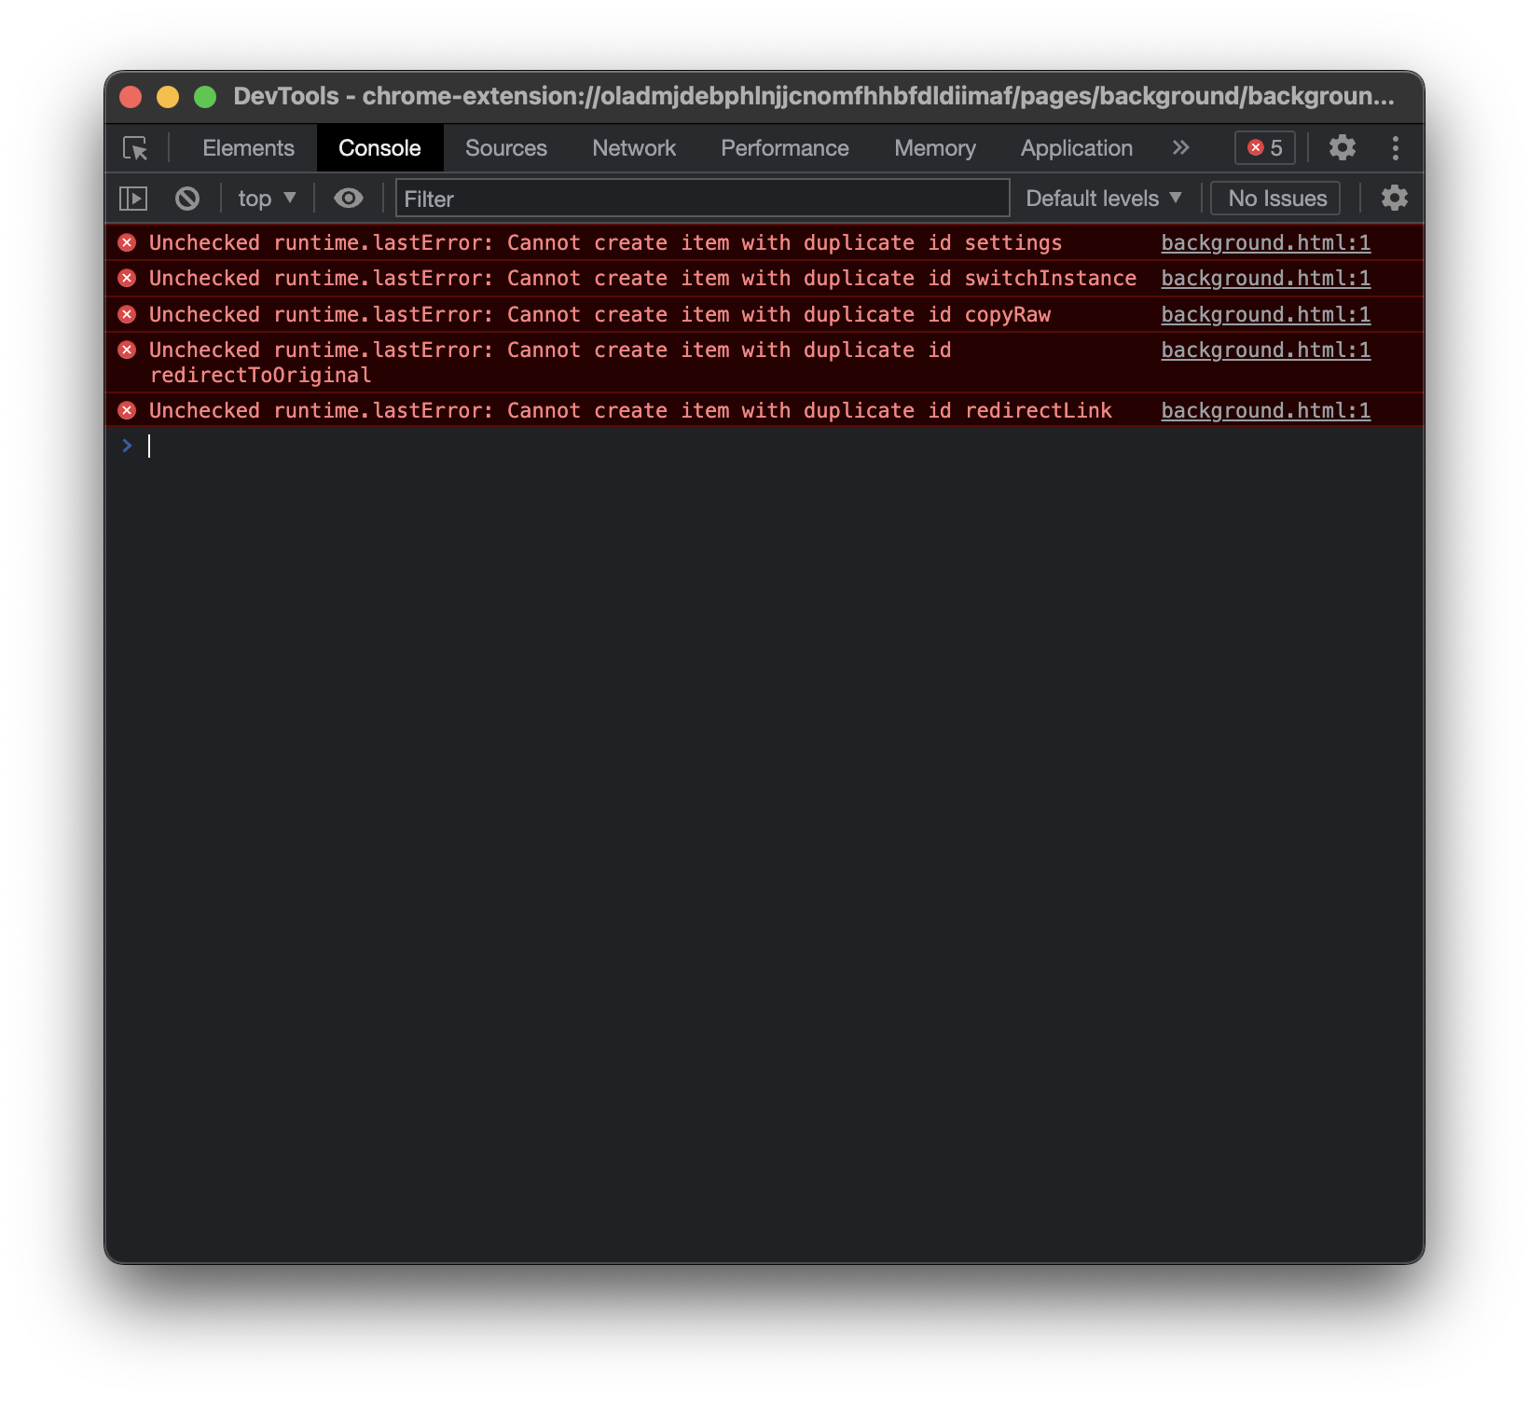Switch to the Network tab
This screenshot has width=1529, height=1402.
click(633, 148)
